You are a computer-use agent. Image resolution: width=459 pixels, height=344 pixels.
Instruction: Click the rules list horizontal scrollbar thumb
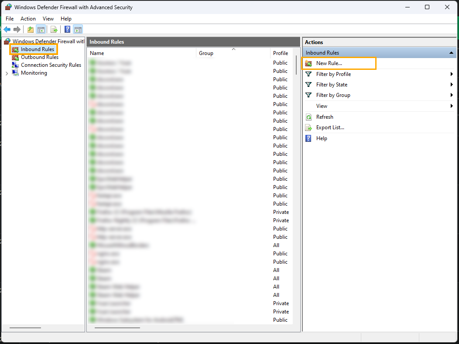117,327
